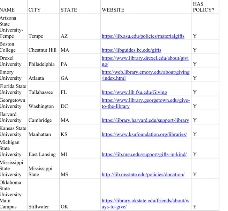Screen dimensions: 228x211
Task: Select the Atlanta city cell
Action: 43,75
